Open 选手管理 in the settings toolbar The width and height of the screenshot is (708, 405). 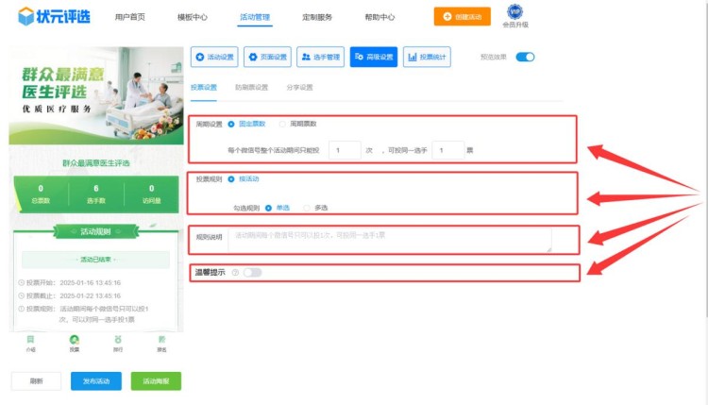tap(320, 57)
